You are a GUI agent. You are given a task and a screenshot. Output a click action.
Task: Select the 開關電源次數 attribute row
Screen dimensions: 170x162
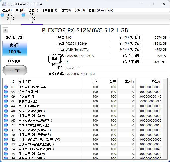coord(83,101)
